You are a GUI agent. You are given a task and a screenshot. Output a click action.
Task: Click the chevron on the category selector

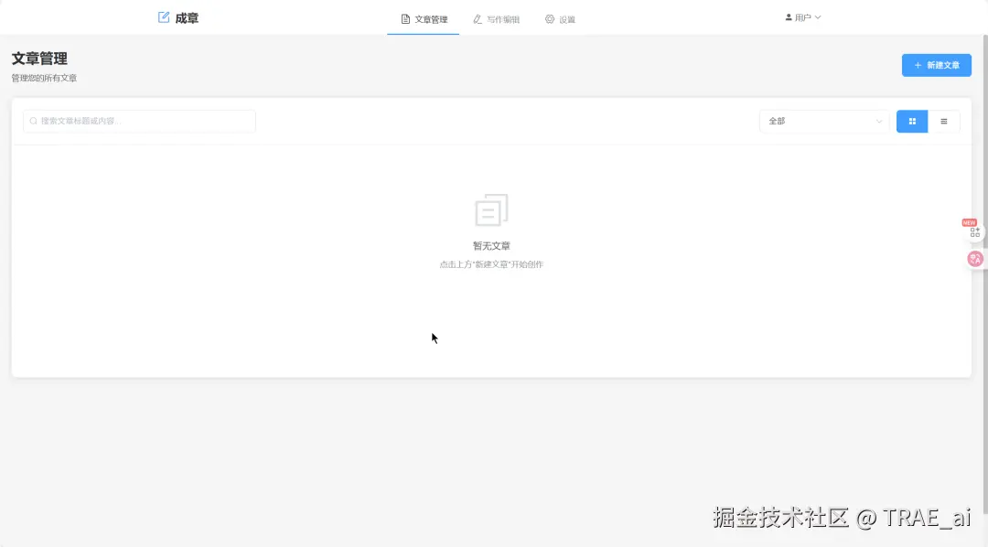[878, 121]
